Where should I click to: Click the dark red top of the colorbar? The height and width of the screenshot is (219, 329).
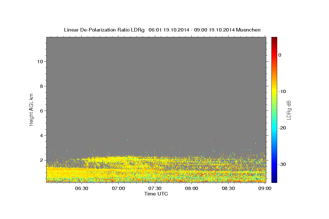click(274, 39)
